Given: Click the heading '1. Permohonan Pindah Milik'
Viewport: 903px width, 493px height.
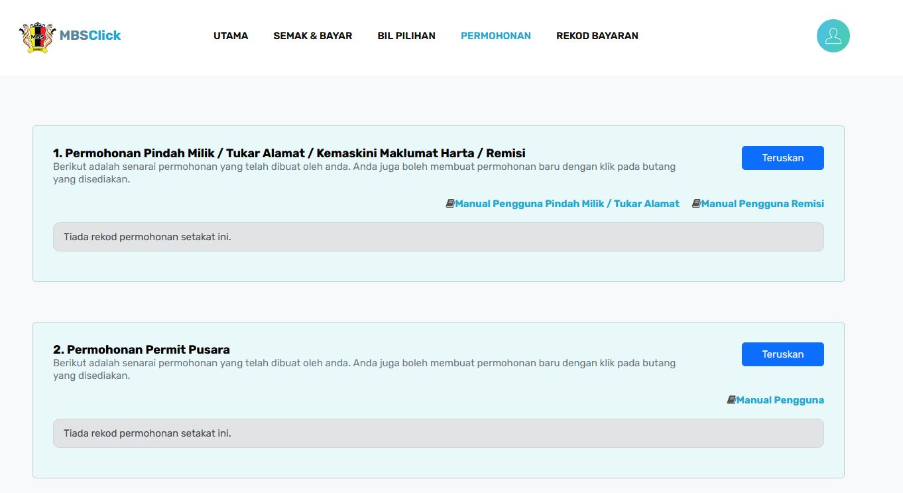Looking at the screenshot, I should [x=289, y=153].
